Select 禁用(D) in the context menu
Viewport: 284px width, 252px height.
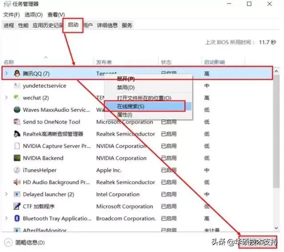pyautogui.click(x=126, y=88)
